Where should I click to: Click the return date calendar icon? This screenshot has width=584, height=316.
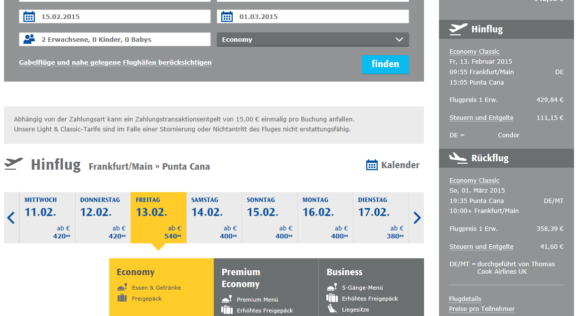(227, 17)
